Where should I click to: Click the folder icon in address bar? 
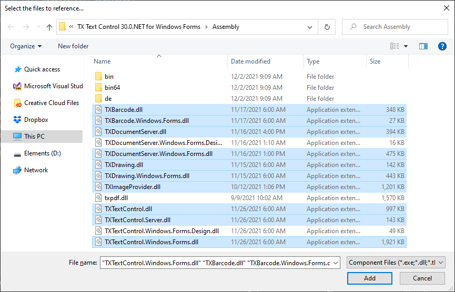coord(62,27)
